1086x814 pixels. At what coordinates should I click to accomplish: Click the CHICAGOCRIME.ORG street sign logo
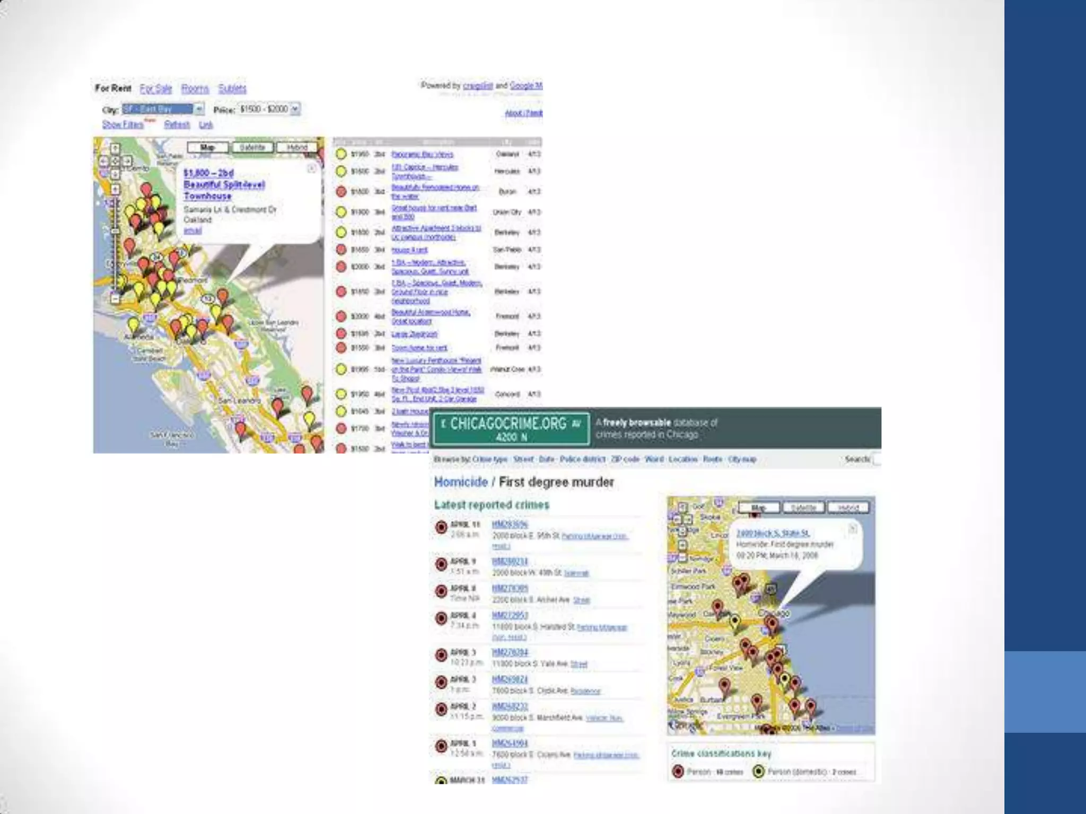point(511,429)
